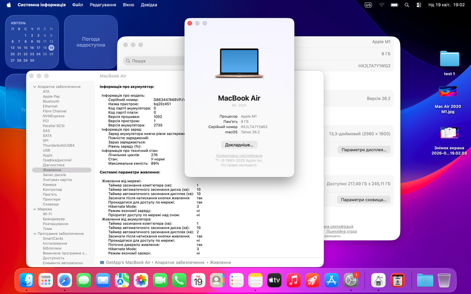This screenshot has height=294, width=471.
Task: Open Calendar showing 19 in Dock
Action: pyautogui.click(x=198, y=281)
